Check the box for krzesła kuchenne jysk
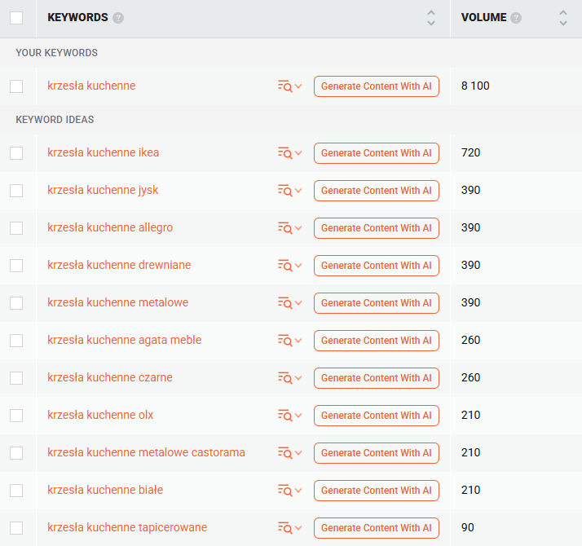This screenshot has width=582, height=546. coord(16,191)
